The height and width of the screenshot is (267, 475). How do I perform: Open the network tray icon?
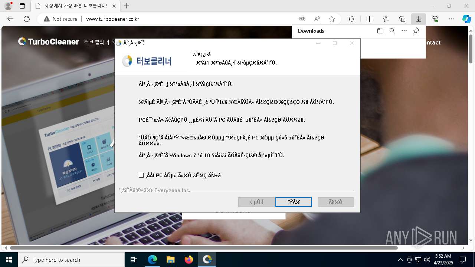click(418, 260)
